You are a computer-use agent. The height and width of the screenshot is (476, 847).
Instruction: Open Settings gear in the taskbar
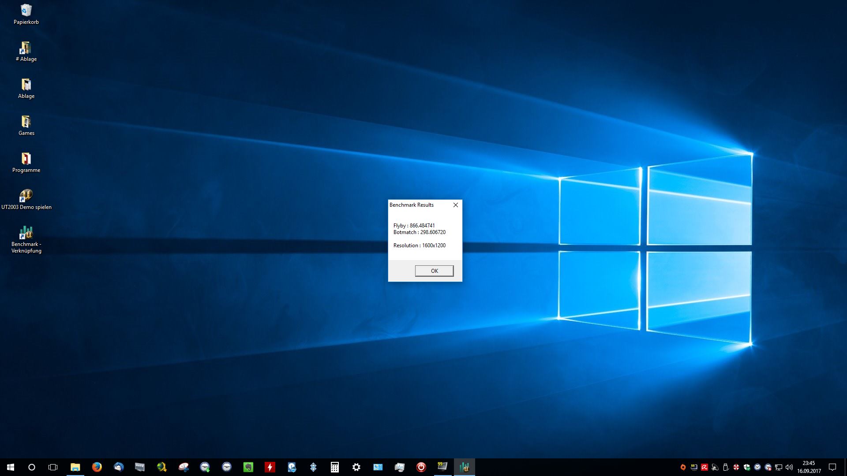pyautogui.click(x=356, y=467)
